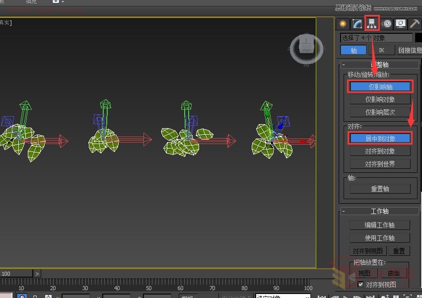Image resolution: width=422 pixels, height=298 pixels.
Task: Open the Motion panel tab
Action: 386,23
